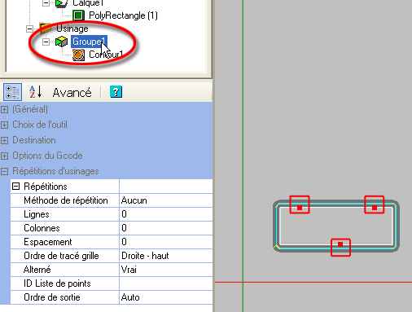Select the Contour1 tree item

(106, 55)
